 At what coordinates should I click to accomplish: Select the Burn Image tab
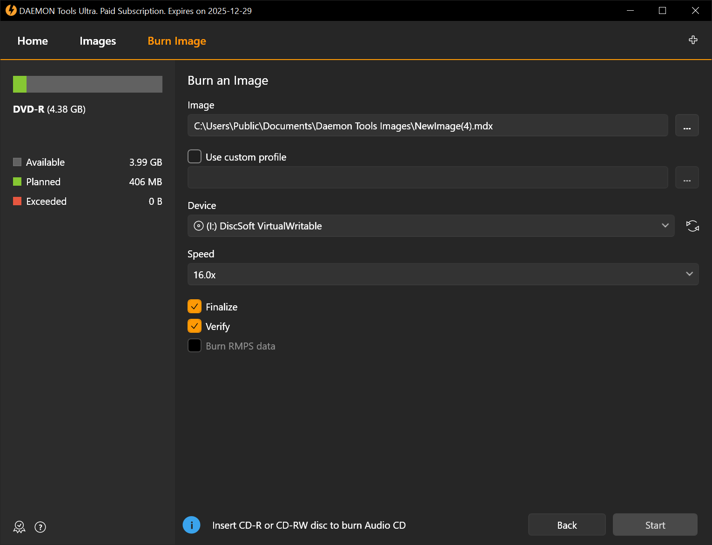(177, 41)
